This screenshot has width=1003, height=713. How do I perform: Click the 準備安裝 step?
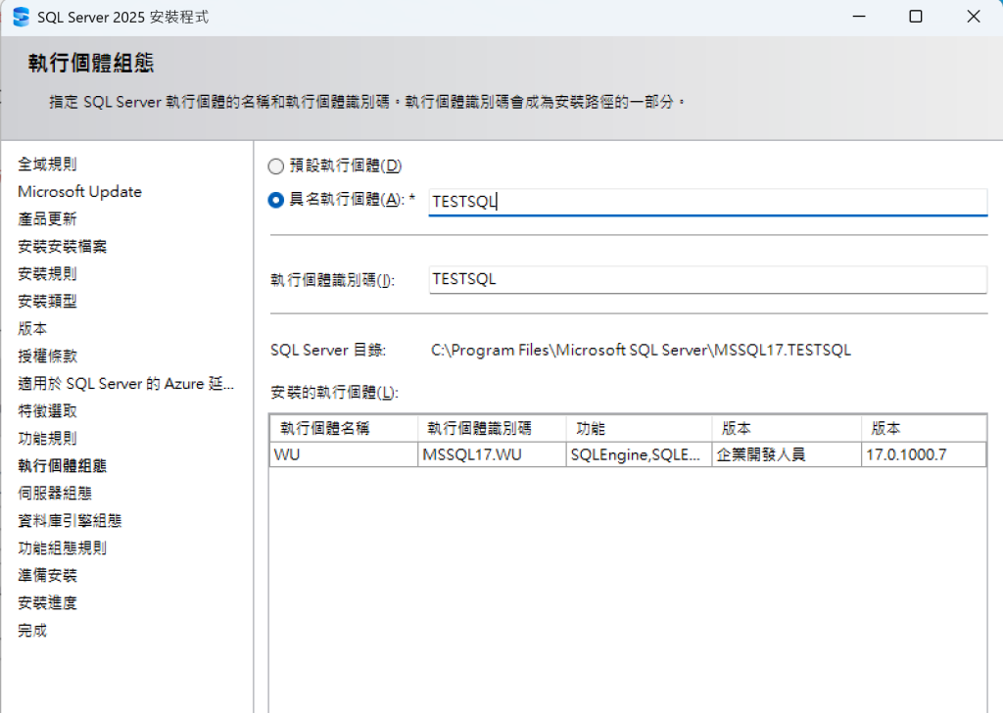pyautogui.click(x=47, y=576)
